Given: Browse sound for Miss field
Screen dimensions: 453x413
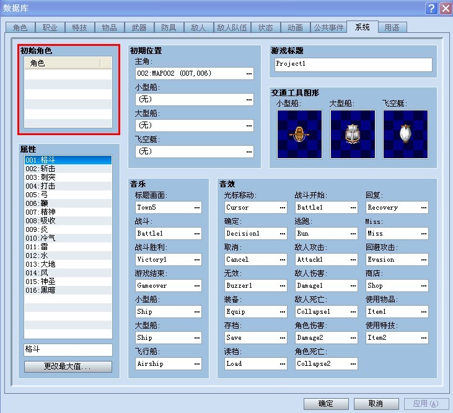Looking at the screenshot, I should [x=423, y=234].
